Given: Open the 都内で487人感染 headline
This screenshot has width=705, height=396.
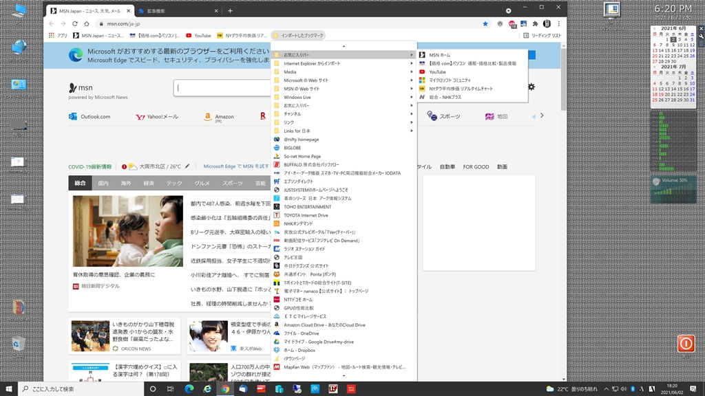Looking at the screenshot, I should 230,203.
